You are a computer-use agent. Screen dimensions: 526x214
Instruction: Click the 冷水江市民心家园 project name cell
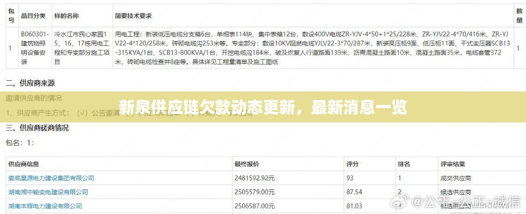(82, 48)
